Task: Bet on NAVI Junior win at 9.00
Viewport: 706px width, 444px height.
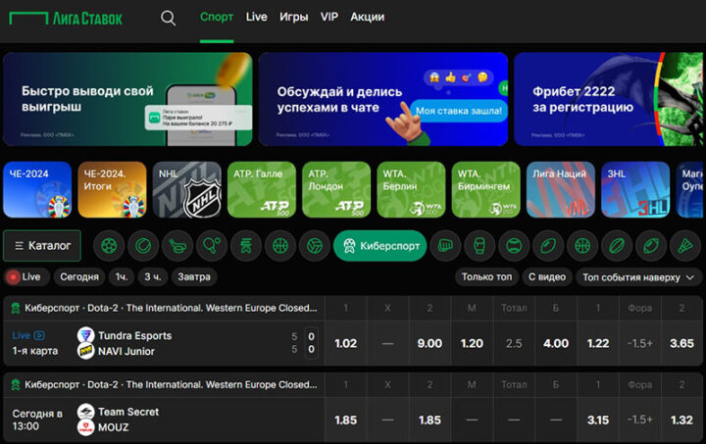Action: (x=429, y=343)
